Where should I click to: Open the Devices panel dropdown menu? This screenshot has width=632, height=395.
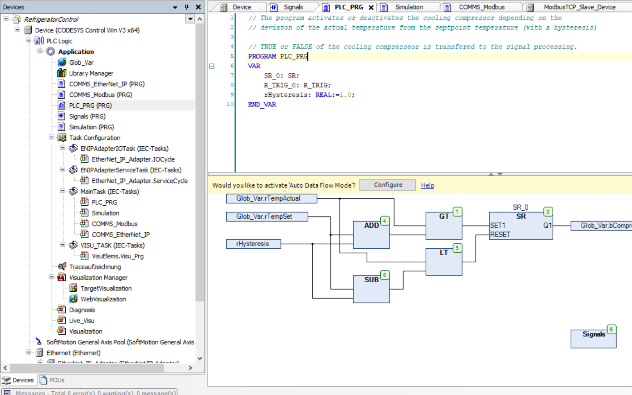tap(175, 7)
